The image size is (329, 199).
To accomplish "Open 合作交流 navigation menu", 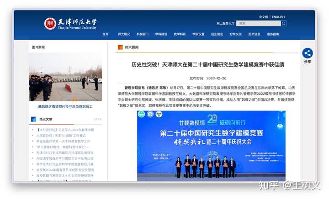I will point(236,34).
